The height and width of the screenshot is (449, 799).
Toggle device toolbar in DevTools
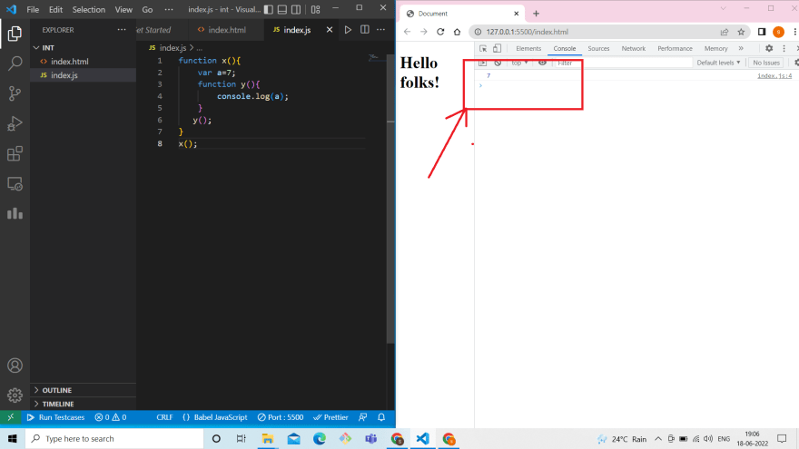498,48
